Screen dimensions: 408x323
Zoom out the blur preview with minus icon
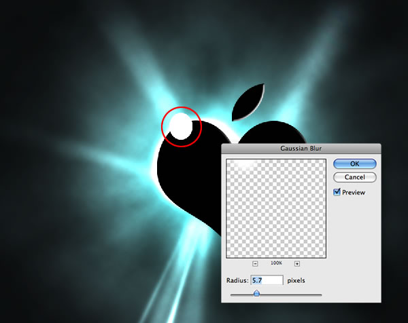[x=255, y=263]
